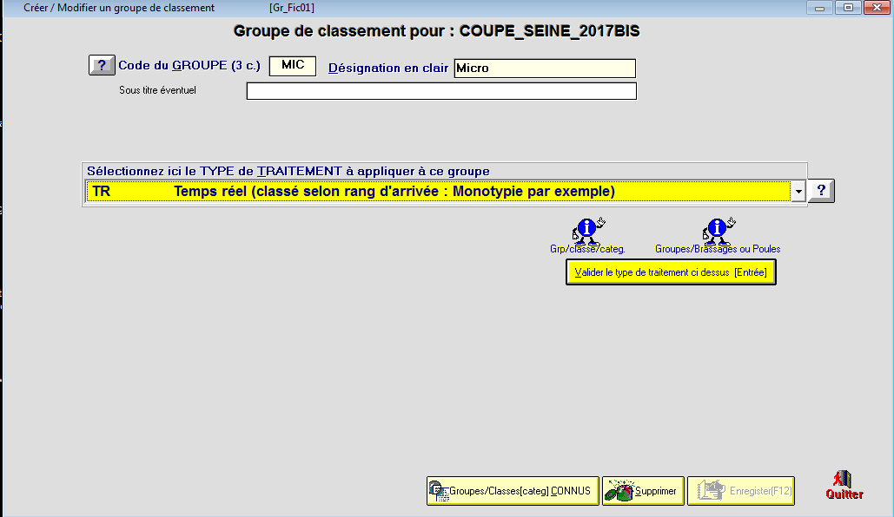Click the Code du GROUPE field containing MIC
This screenshot has width=894, height=517.
[293, 66]
